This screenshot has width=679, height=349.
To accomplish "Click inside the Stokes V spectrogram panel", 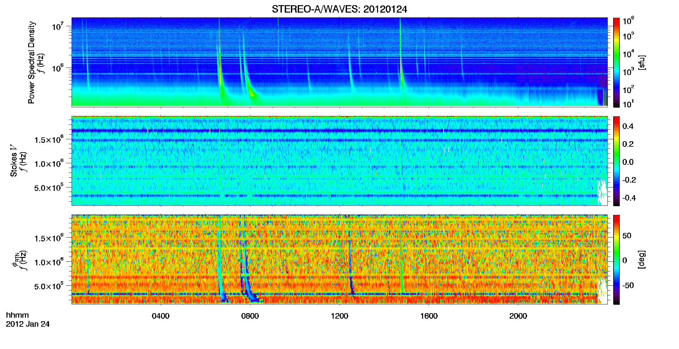I will tap(339, 161).
